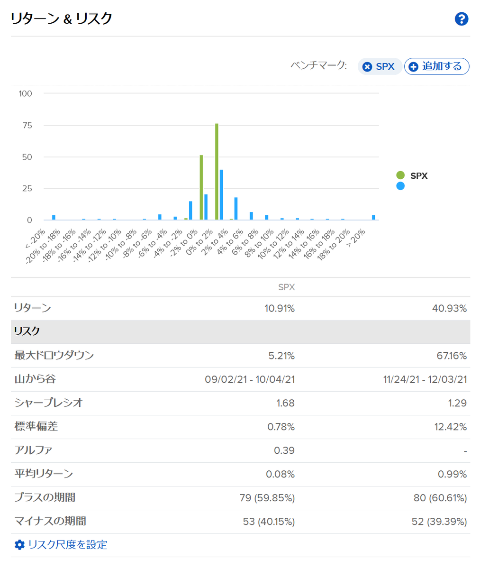Click the alpha value 0.39
The width and height of the screenshot is (480, 569).
[x=284, y=450]
